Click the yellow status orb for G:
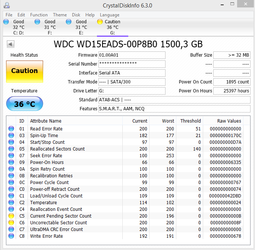The image size is (255, 250). (x=100, y=22)
